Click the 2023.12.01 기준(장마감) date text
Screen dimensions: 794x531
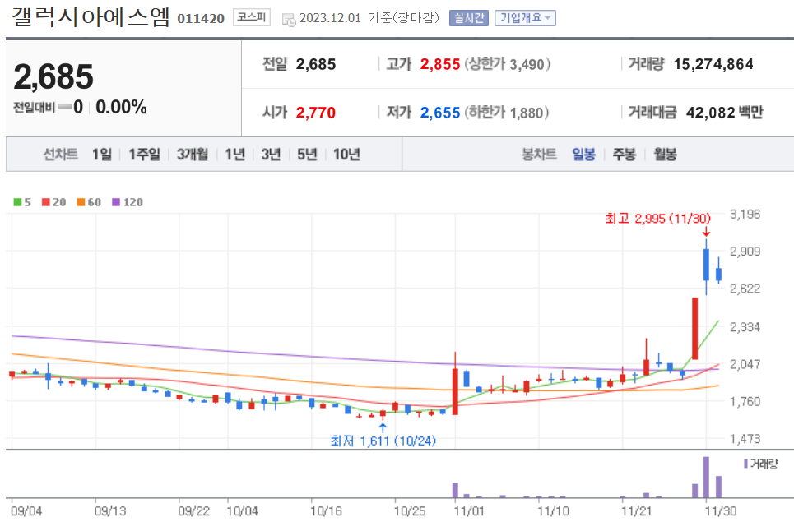pos(369,18)
